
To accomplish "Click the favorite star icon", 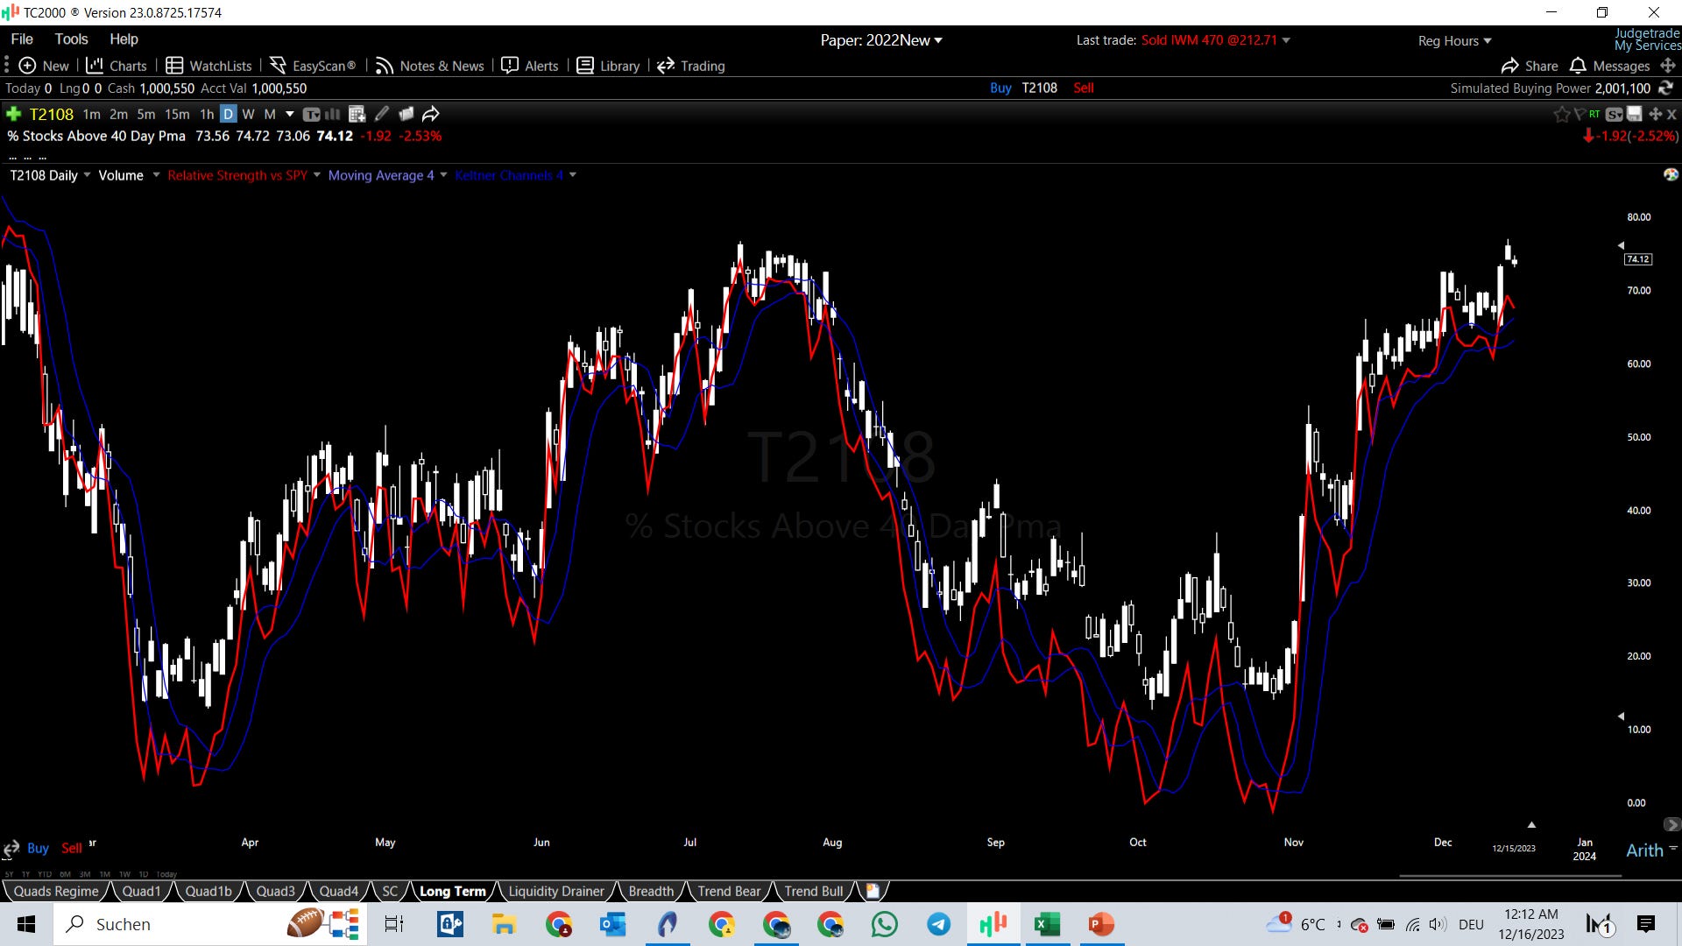I will (x=1561, y=115).
